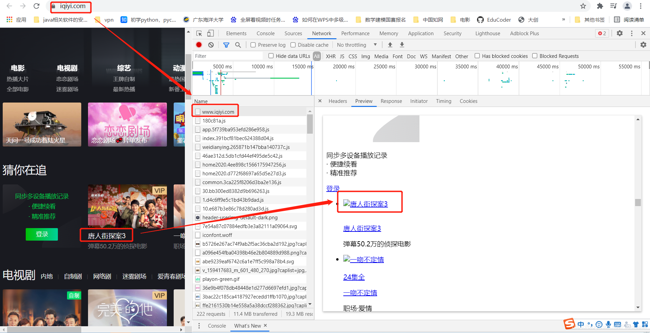
Task: Stop network request recording
Action: [x=199, y=45]
